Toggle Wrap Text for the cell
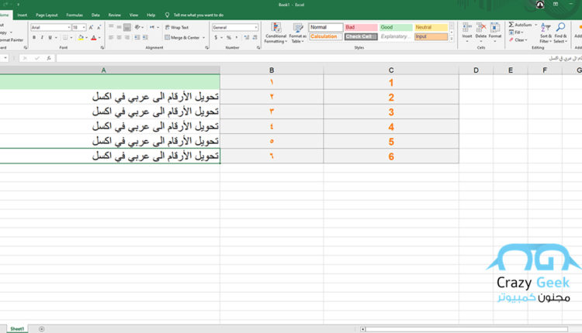 178,27
